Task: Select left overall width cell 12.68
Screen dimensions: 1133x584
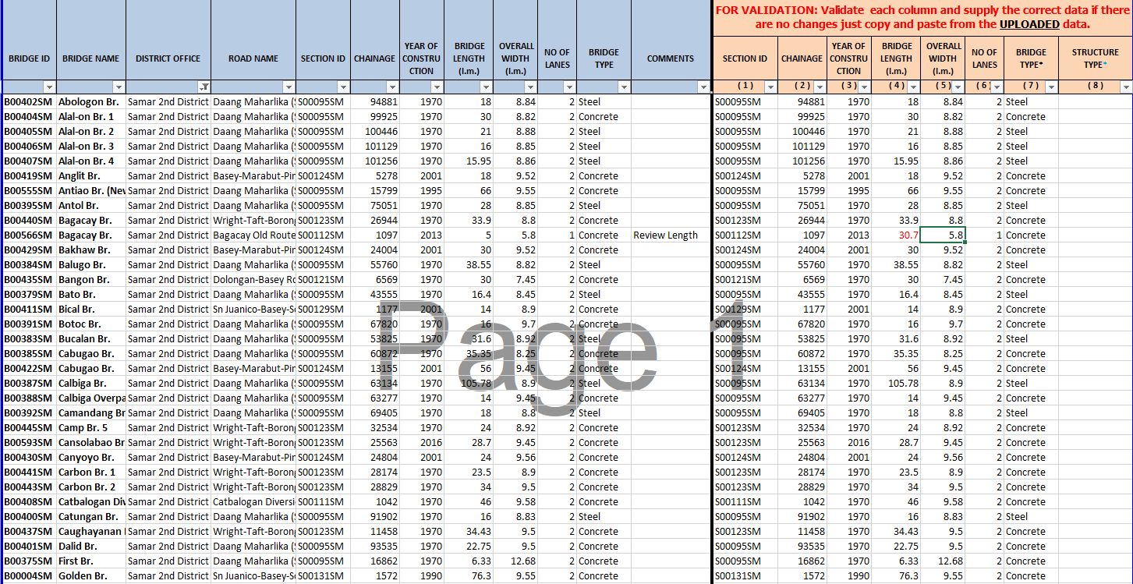Action: (515, 561)
